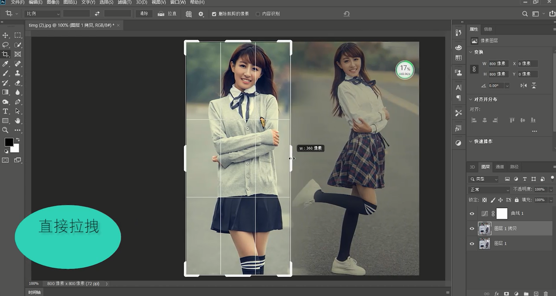Click the 拉直 straighten button
This screenshot has width=556, height=296.
(x=168, y=14)
